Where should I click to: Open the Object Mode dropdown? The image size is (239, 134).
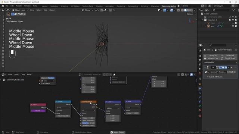20,10
